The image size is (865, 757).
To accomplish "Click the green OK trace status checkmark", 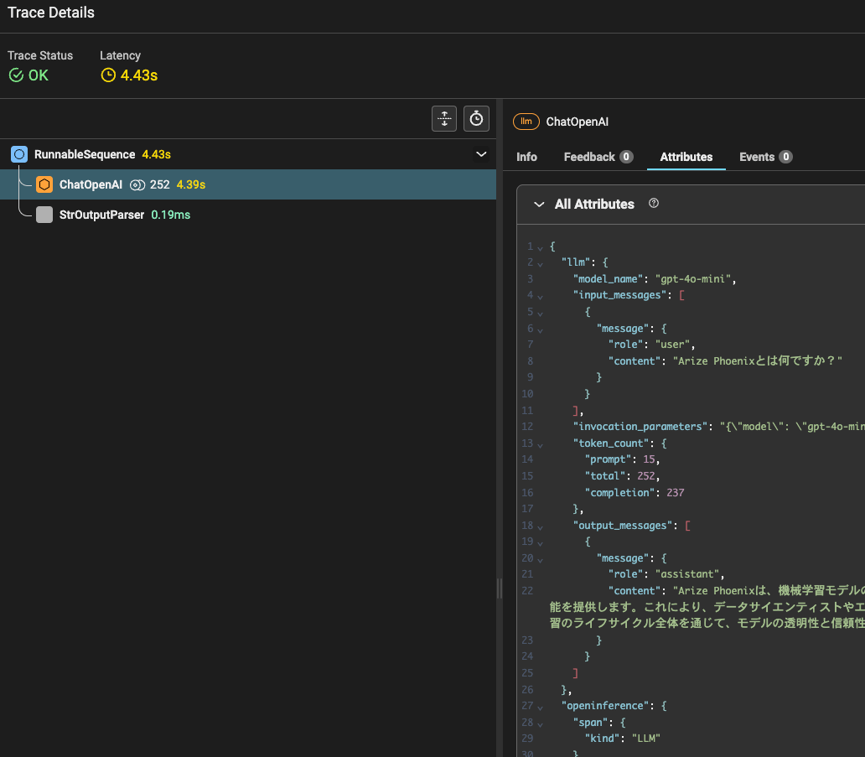I will tap(16, 75).
